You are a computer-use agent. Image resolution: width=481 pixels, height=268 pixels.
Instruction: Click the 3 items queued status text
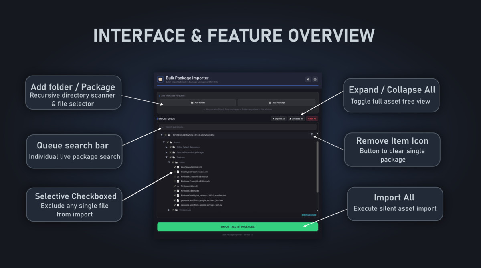[309, 215]
